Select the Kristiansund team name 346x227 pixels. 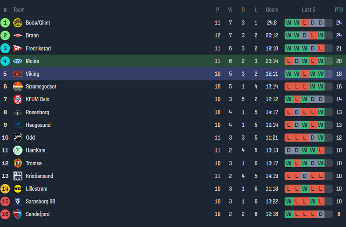point(39,176)
